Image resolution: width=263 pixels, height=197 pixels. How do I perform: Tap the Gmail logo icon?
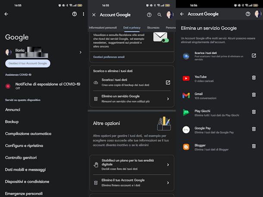coord(186,95)
